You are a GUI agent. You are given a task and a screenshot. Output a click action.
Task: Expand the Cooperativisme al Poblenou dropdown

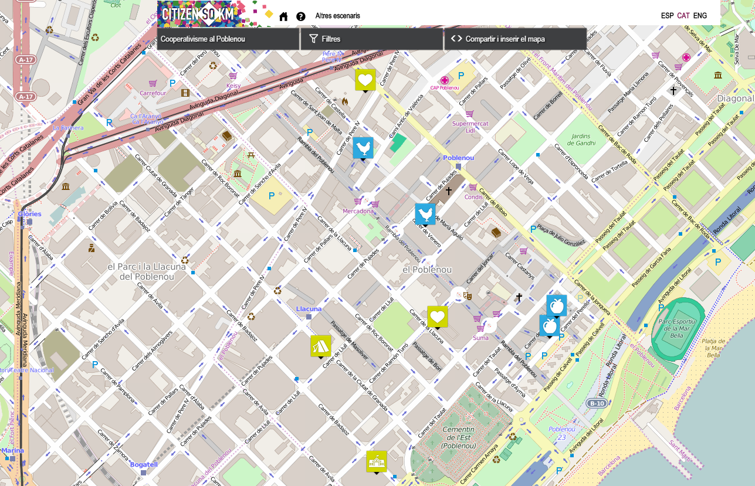[x=228, y=39]
